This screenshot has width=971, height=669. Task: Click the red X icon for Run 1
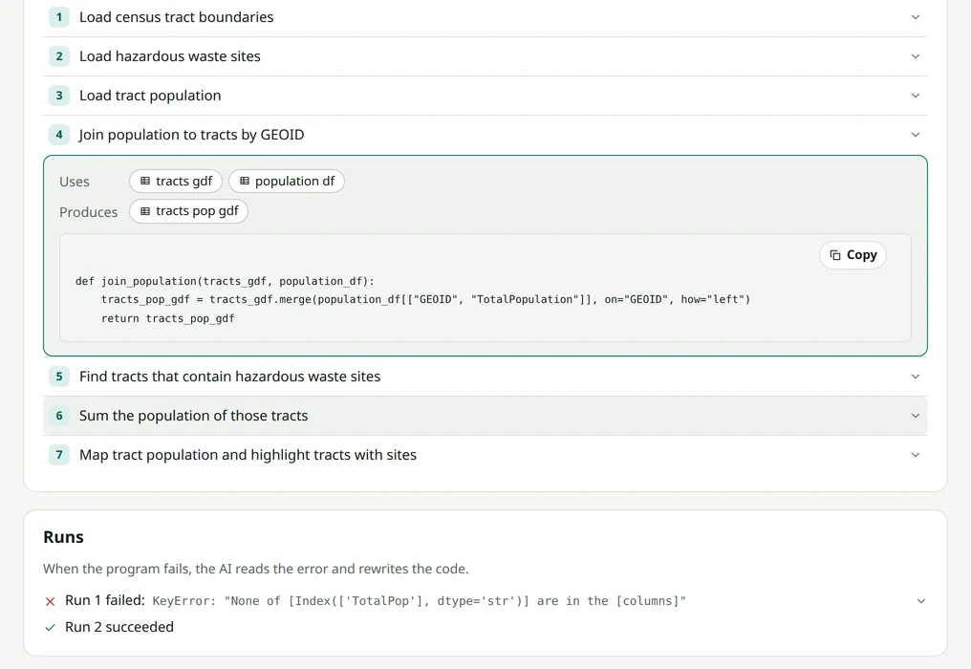50,601
